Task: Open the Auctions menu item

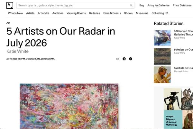Action: pos(58,13)
